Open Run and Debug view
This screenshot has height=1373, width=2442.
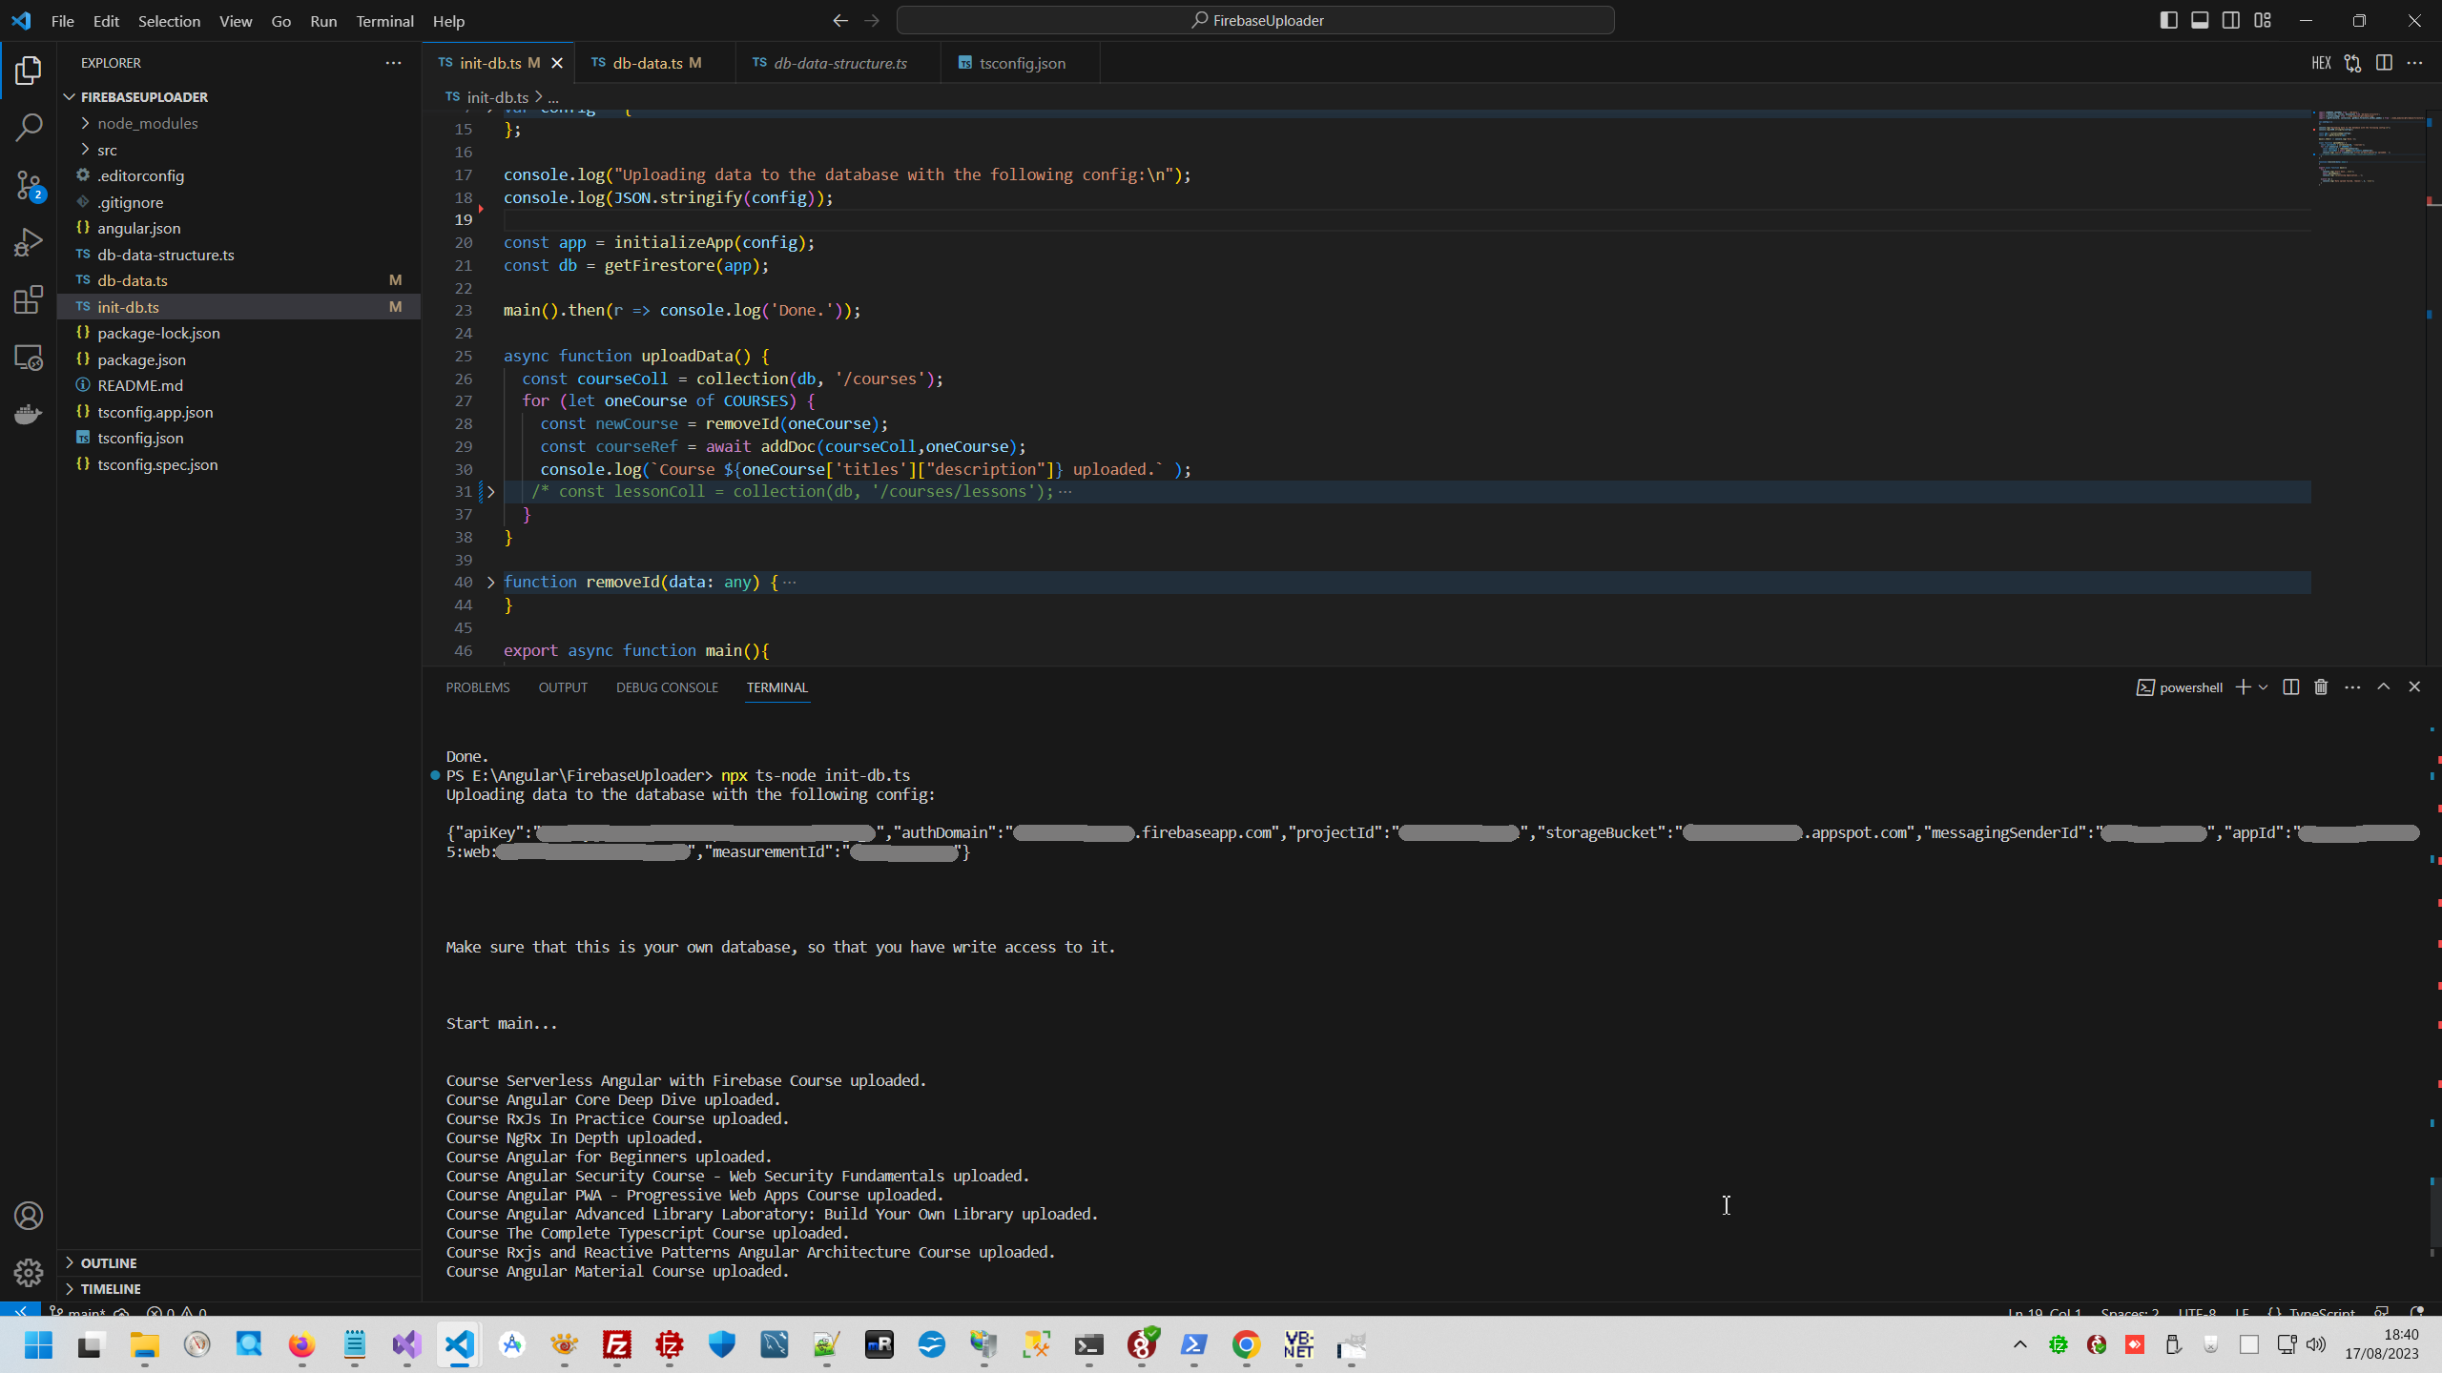click(x=29, y=242)
